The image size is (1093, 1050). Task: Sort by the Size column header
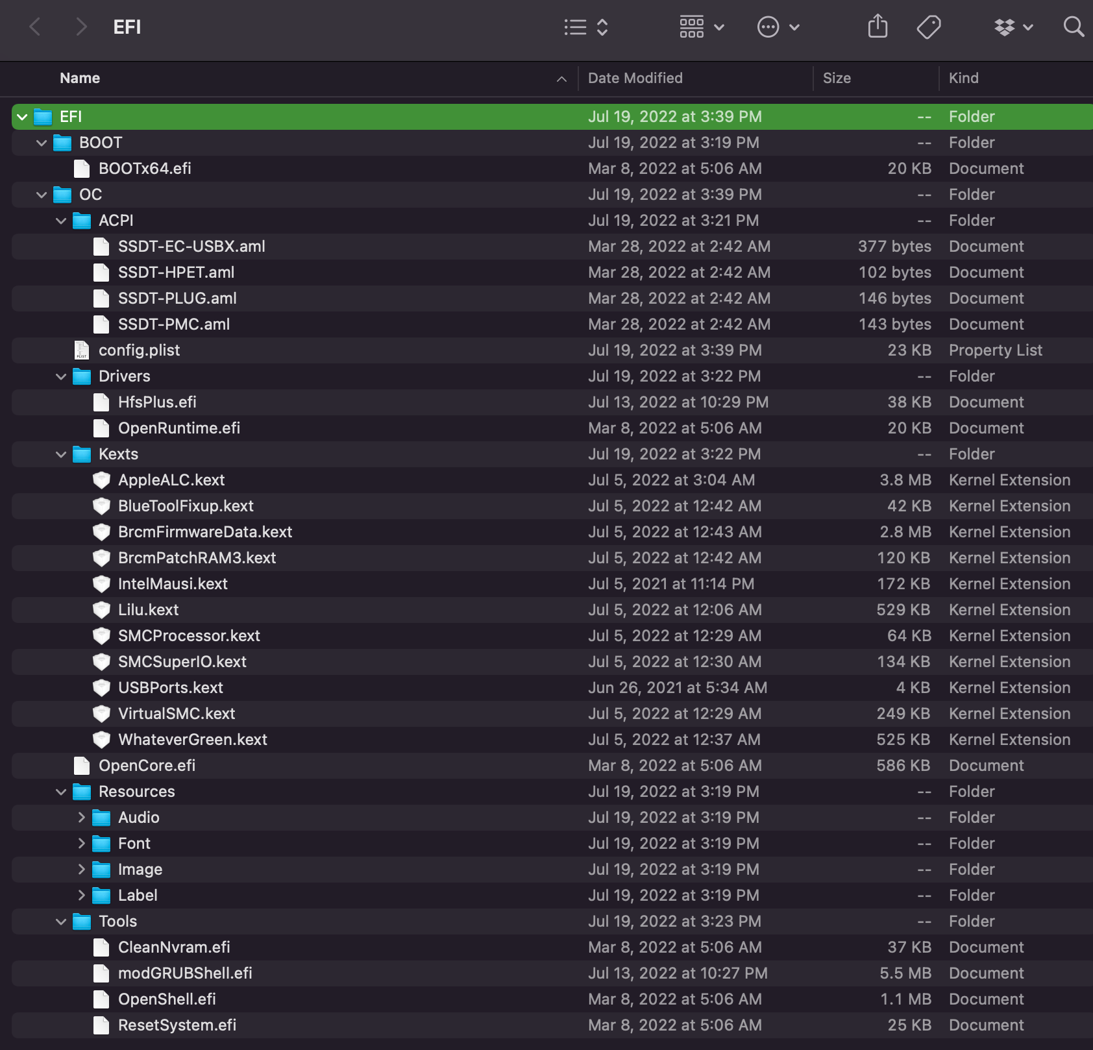[x=837, y=79]
